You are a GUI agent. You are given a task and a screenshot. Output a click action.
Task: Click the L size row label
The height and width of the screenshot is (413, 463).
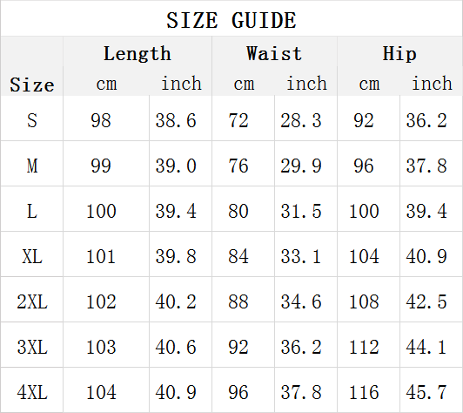click(x=32, y=211)
